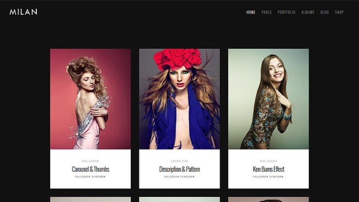Viewport: 359px width, 202px height.
Task: Open the Pages menu
Action: pos(266,12)
